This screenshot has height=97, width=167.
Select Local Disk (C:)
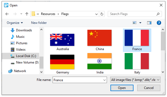click(x=21, y=56)
